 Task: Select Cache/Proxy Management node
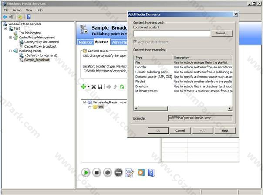pyautogui.click(x=37, y=38)
